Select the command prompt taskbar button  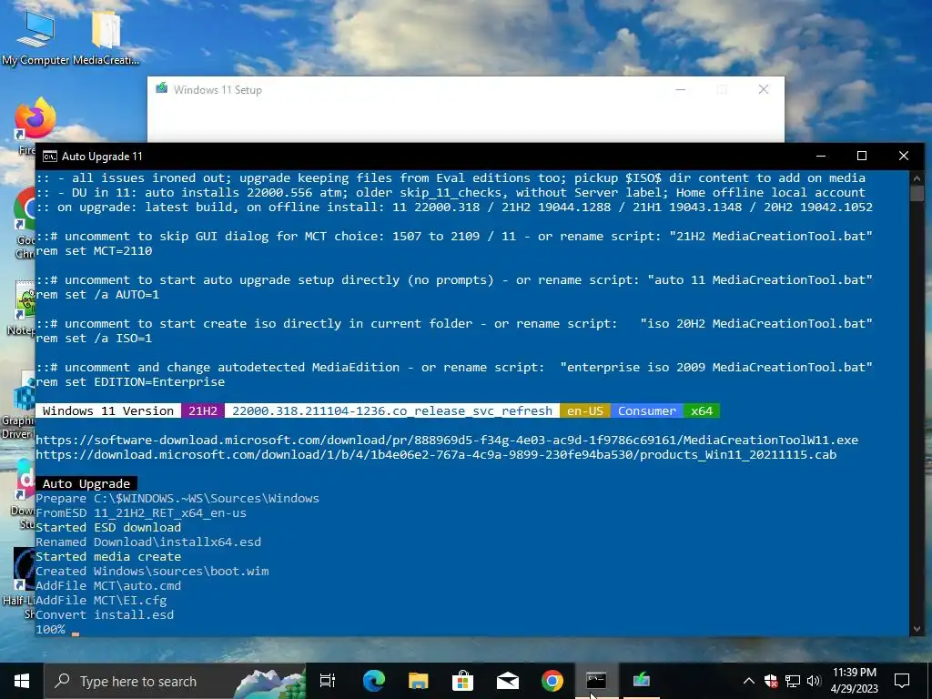[x=596, y=681]
